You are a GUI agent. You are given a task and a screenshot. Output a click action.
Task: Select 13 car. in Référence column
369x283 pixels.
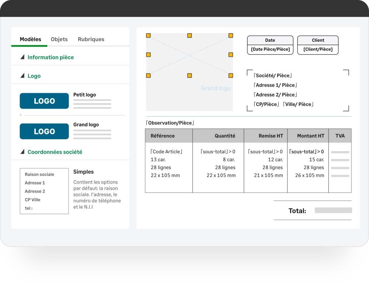coord(158,160)
